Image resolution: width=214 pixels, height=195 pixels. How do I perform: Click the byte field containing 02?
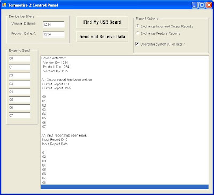(19, 76)
